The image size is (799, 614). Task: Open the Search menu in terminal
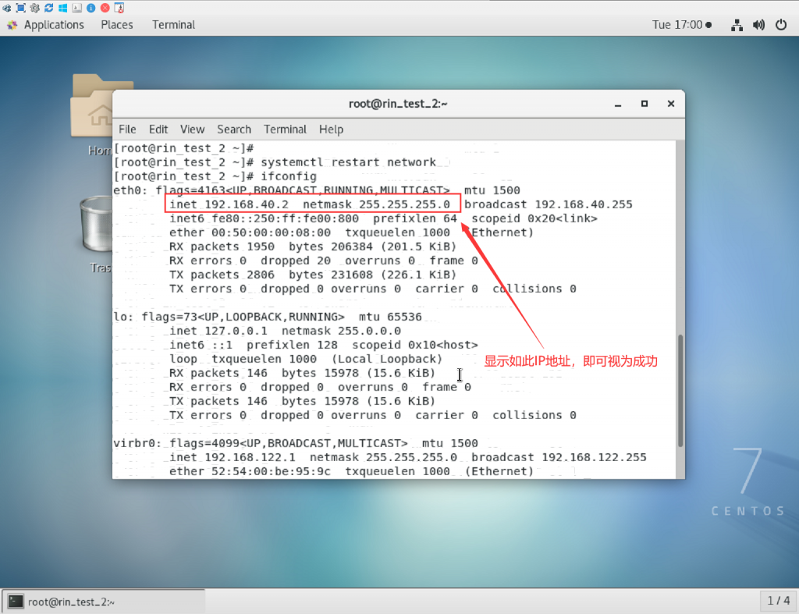coord(234,130)
